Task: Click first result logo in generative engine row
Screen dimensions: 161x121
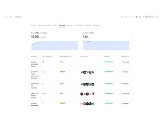Action: click(82, 72)
